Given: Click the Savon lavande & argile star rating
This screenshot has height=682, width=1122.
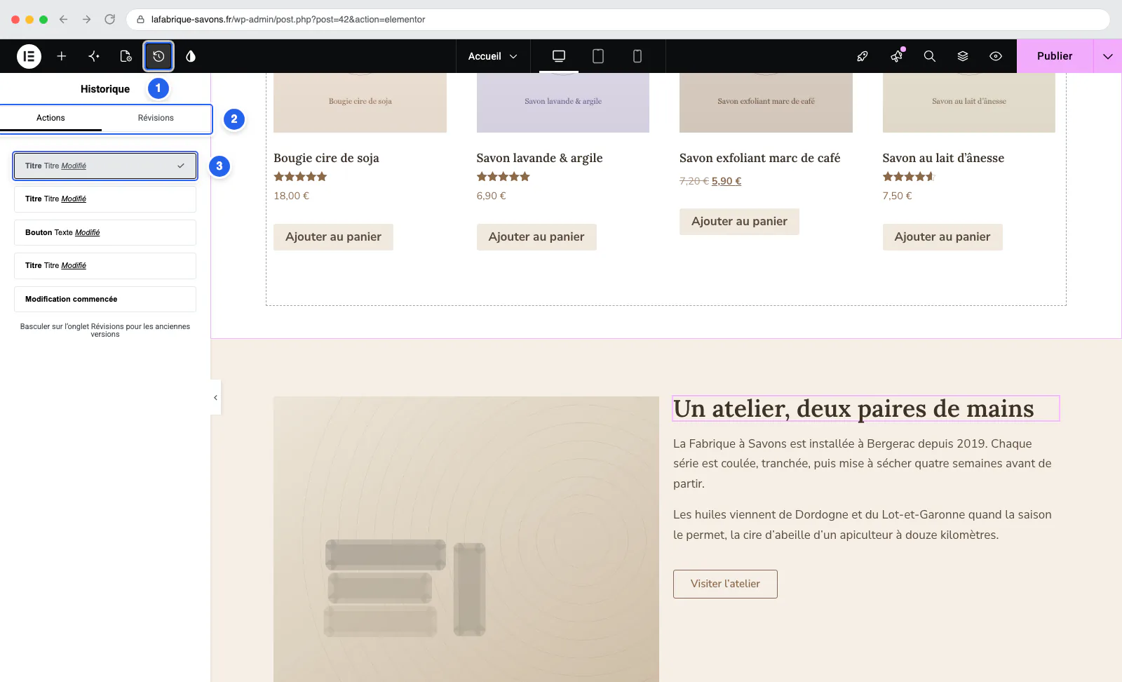Looking at the screenshot, I should coord(503,177).
